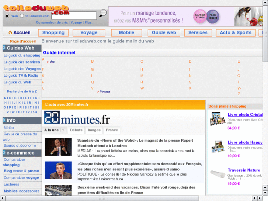This screenshot has height=201, width=268.
Task: Open the Comparateur shopping link
Action: point(14,162)
